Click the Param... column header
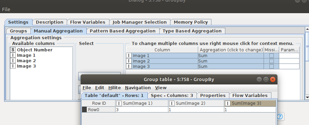The height and width of the screenshot is (125, 309). [x=289, y=50]
